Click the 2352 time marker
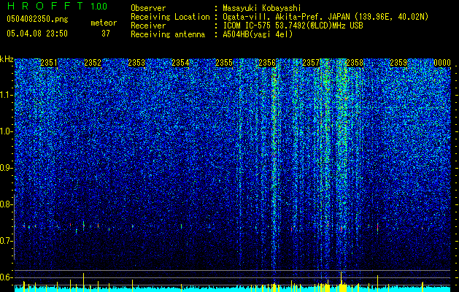Image resolution: width=459 pixels, height=292 pixels. point(93,63)
